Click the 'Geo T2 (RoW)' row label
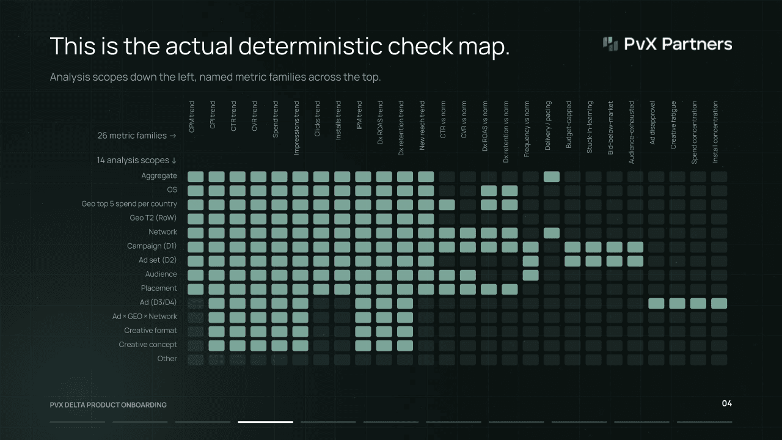Screen dimensions: 782x440 [x=153, y=218]
